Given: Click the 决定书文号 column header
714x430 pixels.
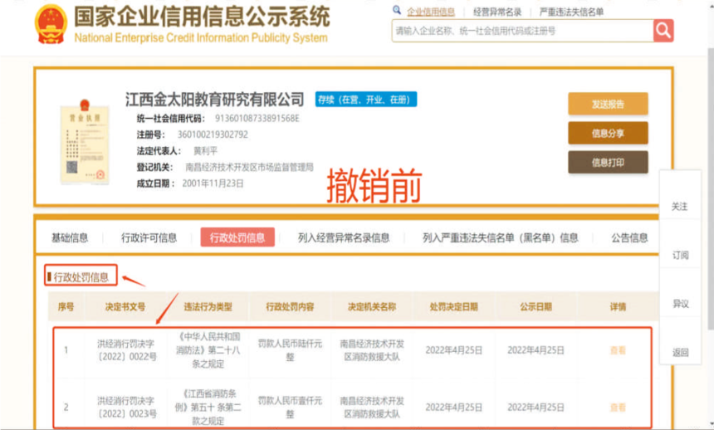Looking at the screenshot, I should click(125, 306).
